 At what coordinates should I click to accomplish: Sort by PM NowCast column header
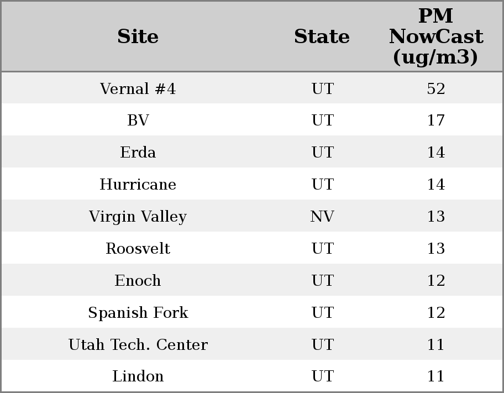click(x=435, y=36)
